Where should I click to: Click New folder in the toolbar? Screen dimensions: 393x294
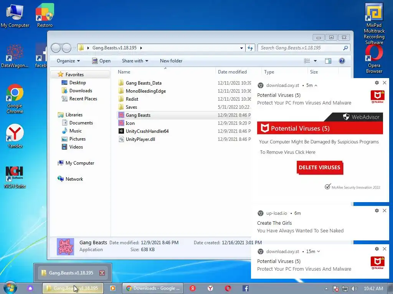171,61
